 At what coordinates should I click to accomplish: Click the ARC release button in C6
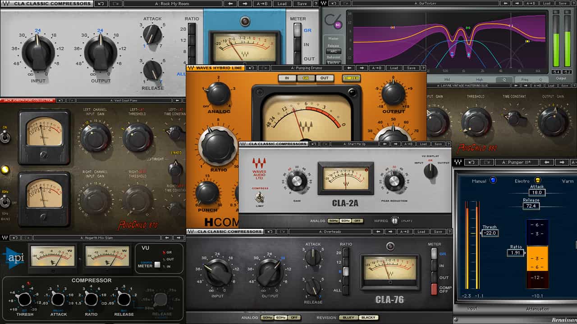pos(334,51)
